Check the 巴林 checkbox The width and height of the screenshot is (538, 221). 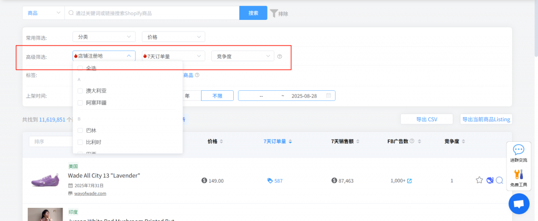pyautogui.click(x=80, y=130)
